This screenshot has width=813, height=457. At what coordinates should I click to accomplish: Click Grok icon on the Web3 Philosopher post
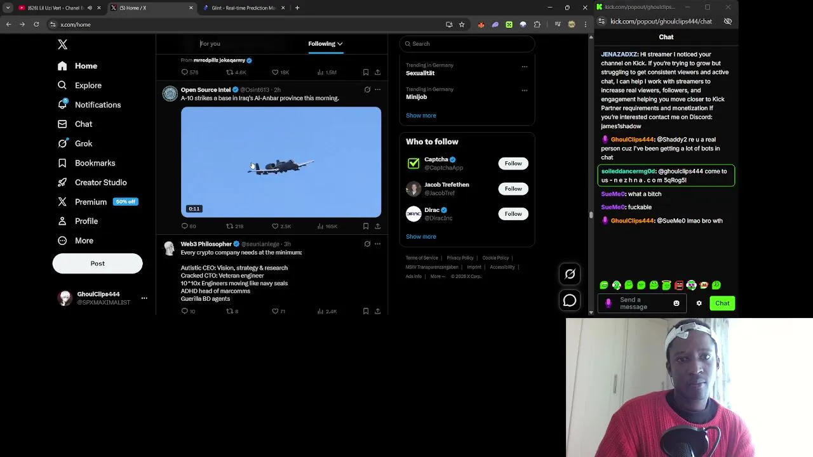pos(367,244)
